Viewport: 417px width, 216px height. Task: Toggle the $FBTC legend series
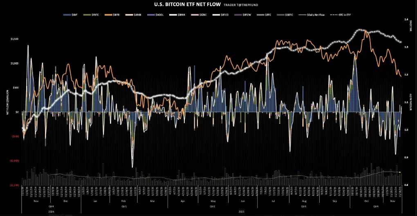(95, 14)
